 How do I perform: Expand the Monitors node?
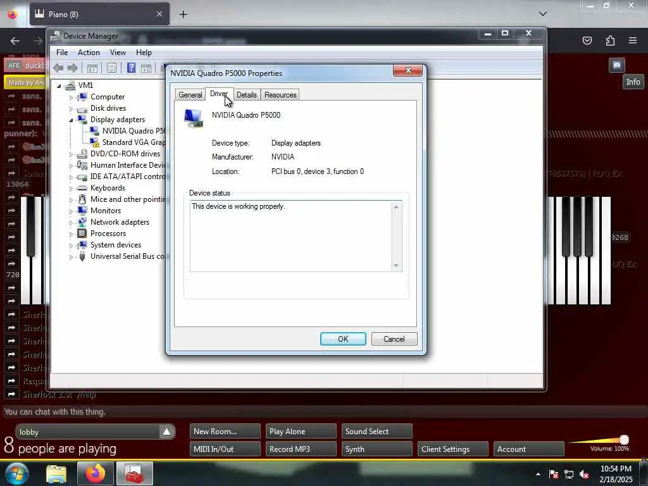71,211
